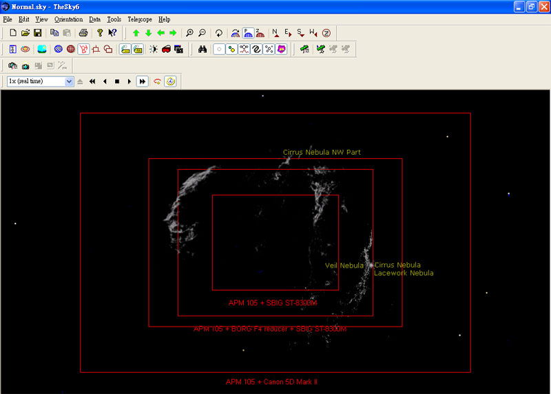Open the Telescope menu
The height and width of the screenshot is (394, 551).
click(139, 19)
